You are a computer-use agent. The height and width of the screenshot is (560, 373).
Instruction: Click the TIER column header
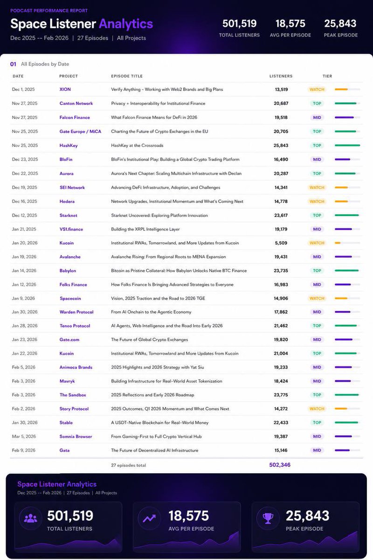pos(327,76)
